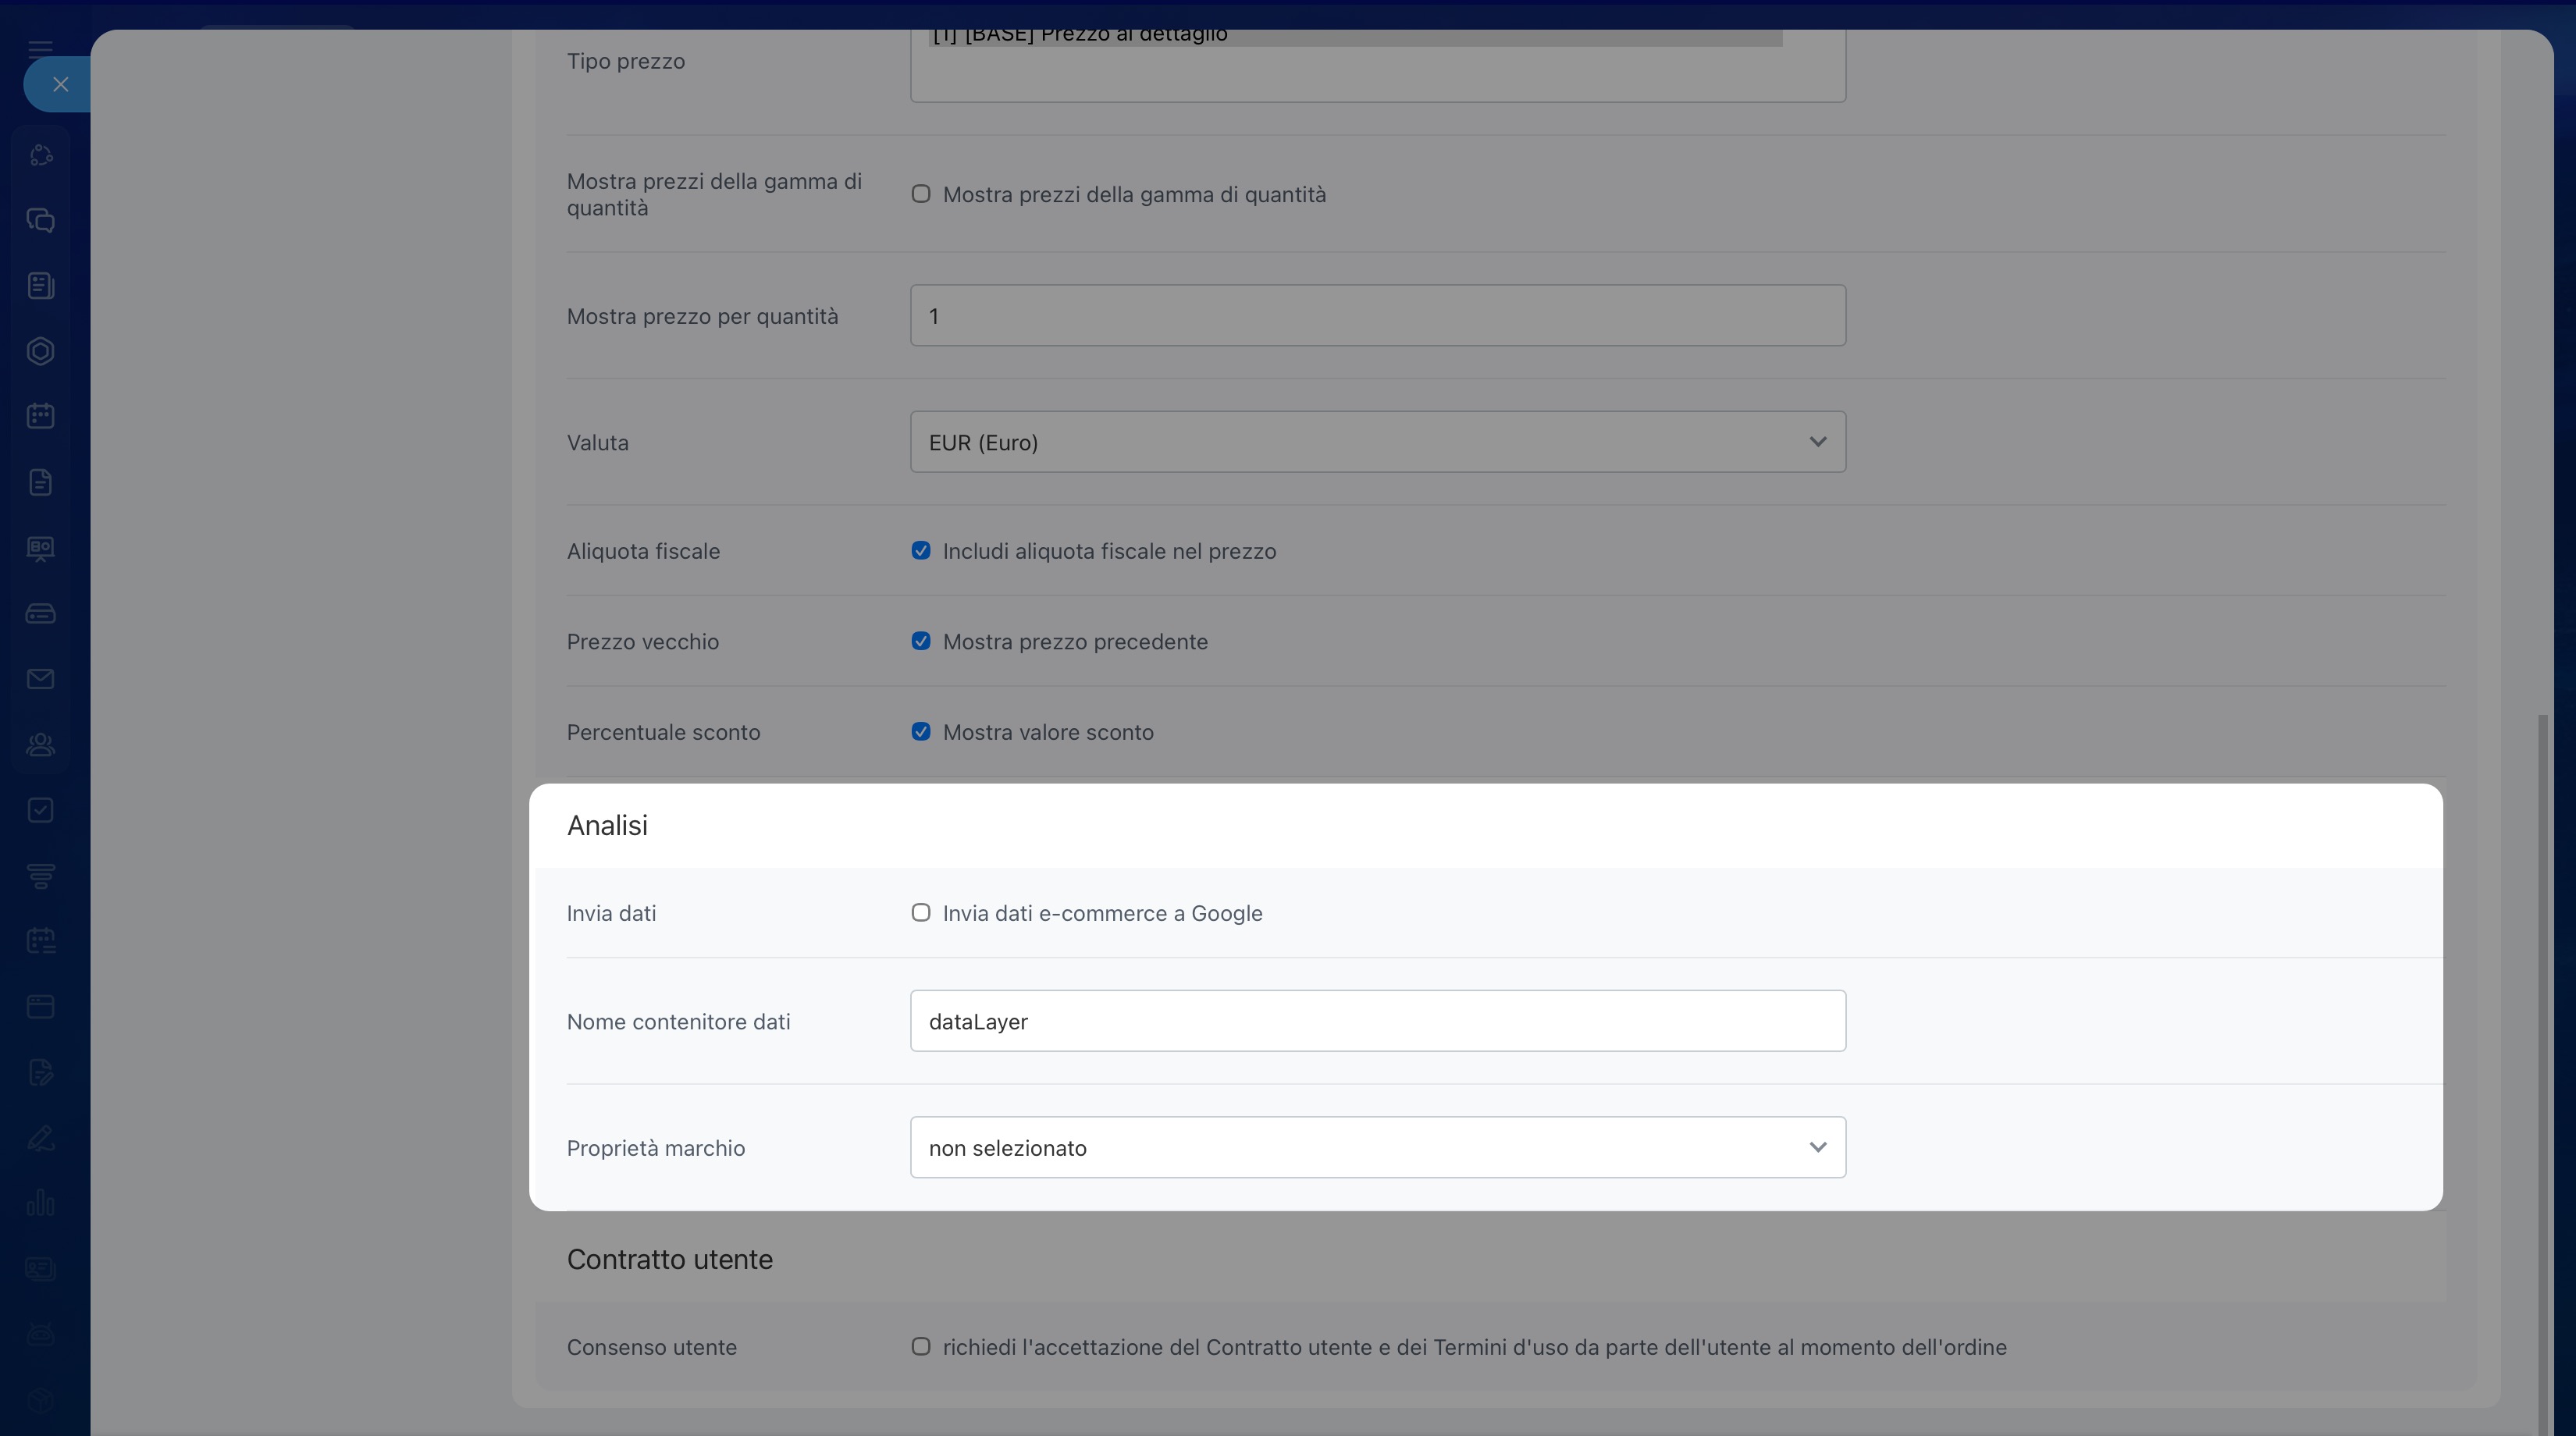Open the bar chart analytics icon in sidebar
The image size is (2576, 1436).
(41, 1203)
